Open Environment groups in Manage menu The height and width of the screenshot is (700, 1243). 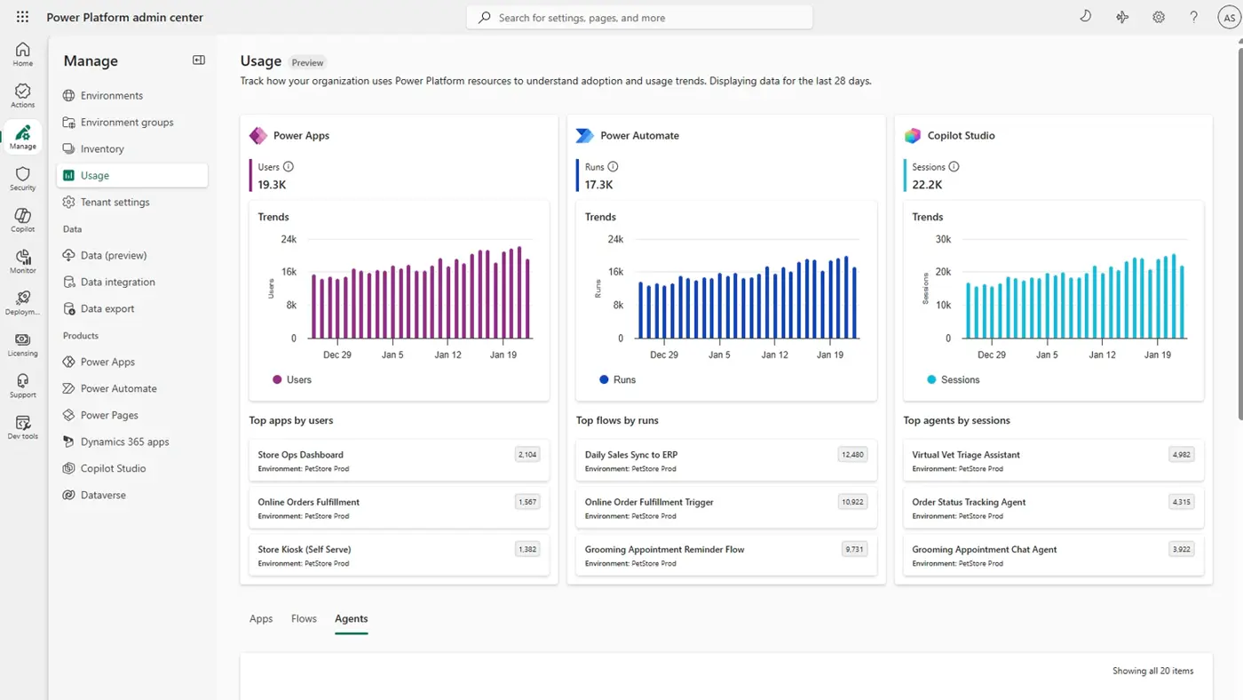pyautogui.click(x=132, y=123)
